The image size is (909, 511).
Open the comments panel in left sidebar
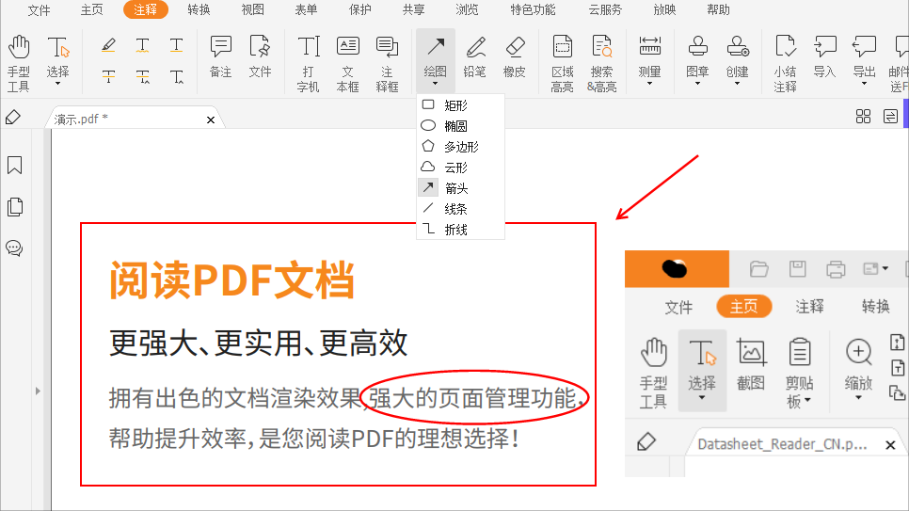pyautogui.click(x=15, y=248)
